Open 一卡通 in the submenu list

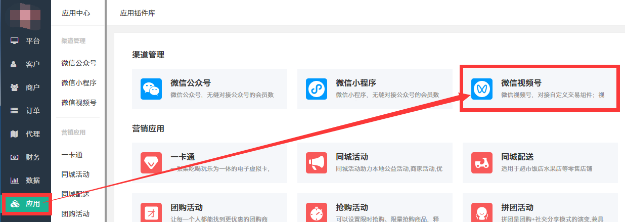(72, 155)
